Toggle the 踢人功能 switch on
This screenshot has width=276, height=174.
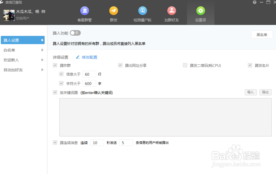click(x=75, y=33)
